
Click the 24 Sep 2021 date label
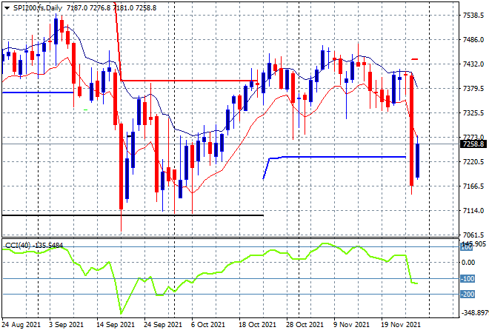tap(162, 325)
